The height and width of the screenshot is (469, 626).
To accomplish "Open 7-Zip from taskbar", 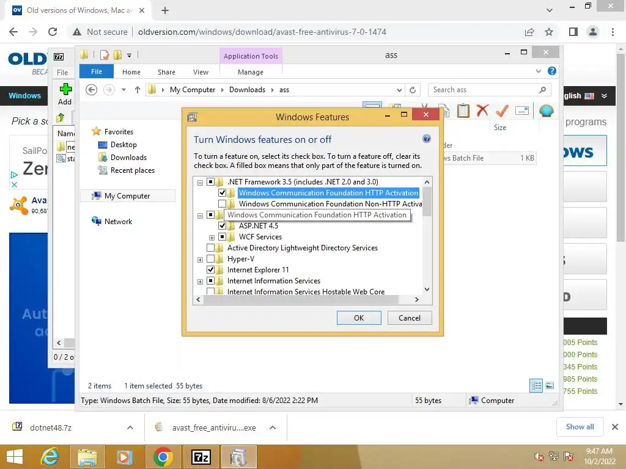I will tap(201, 457).
